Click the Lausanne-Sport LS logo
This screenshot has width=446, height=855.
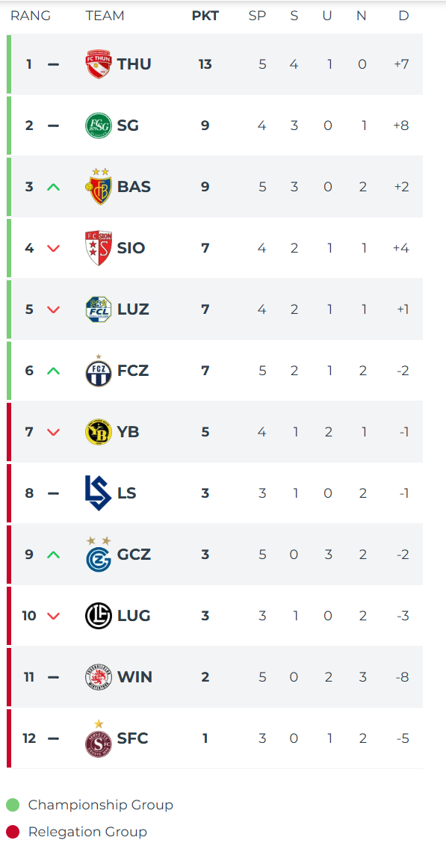coord(99,493)
